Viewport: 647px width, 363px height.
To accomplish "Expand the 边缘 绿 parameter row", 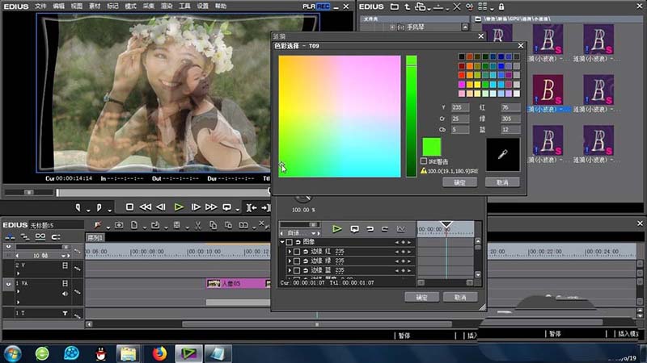I will tap(290, 261).
